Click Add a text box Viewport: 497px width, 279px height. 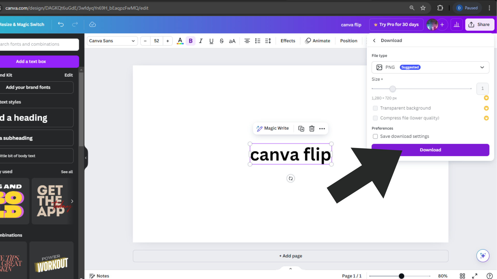click(39, 61)
